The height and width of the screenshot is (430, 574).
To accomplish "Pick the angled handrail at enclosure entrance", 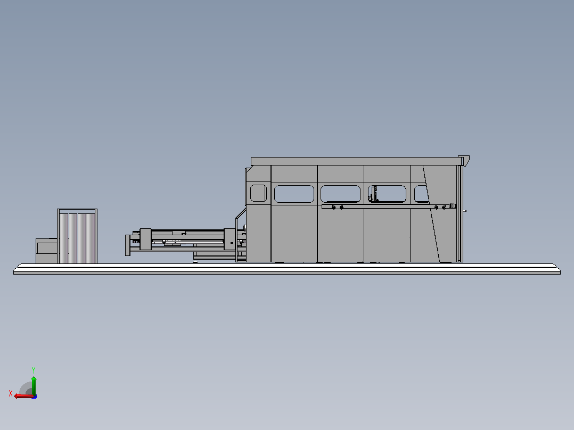I will (x=240, y=234).
